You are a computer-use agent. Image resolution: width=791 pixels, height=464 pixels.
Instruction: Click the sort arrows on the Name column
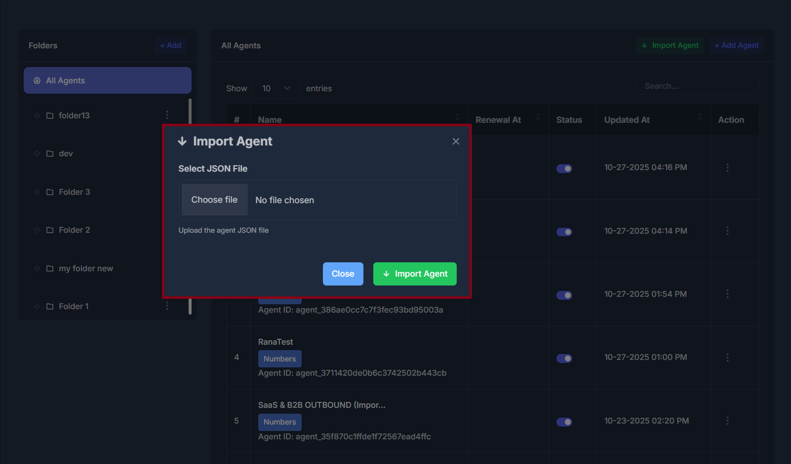[457, 117]
